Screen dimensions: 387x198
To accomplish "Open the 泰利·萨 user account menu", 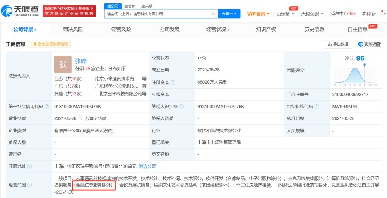I will click(x=373, y=14).
